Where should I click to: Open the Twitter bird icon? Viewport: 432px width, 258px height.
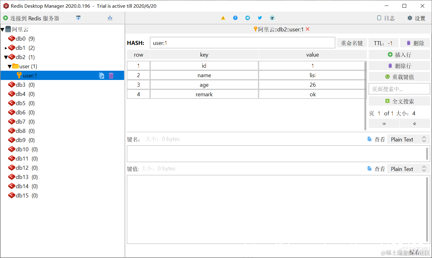coord(260,18)
